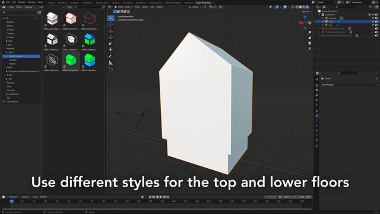Click the pan view hand icon

(x=310, y=37)
